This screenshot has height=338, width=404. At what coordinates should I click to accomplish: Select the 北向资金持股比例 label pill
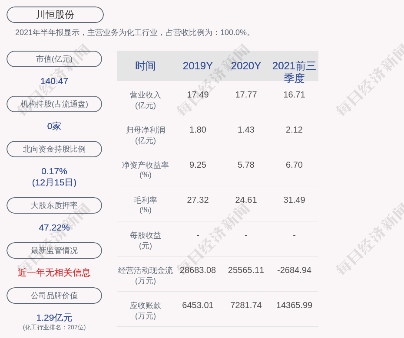pyautogui.click(x=54, y=149)
